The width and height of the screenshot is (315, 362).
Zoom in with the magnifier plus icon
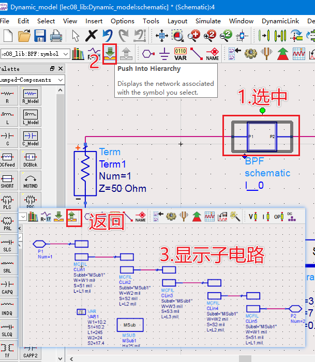point(193,36)
